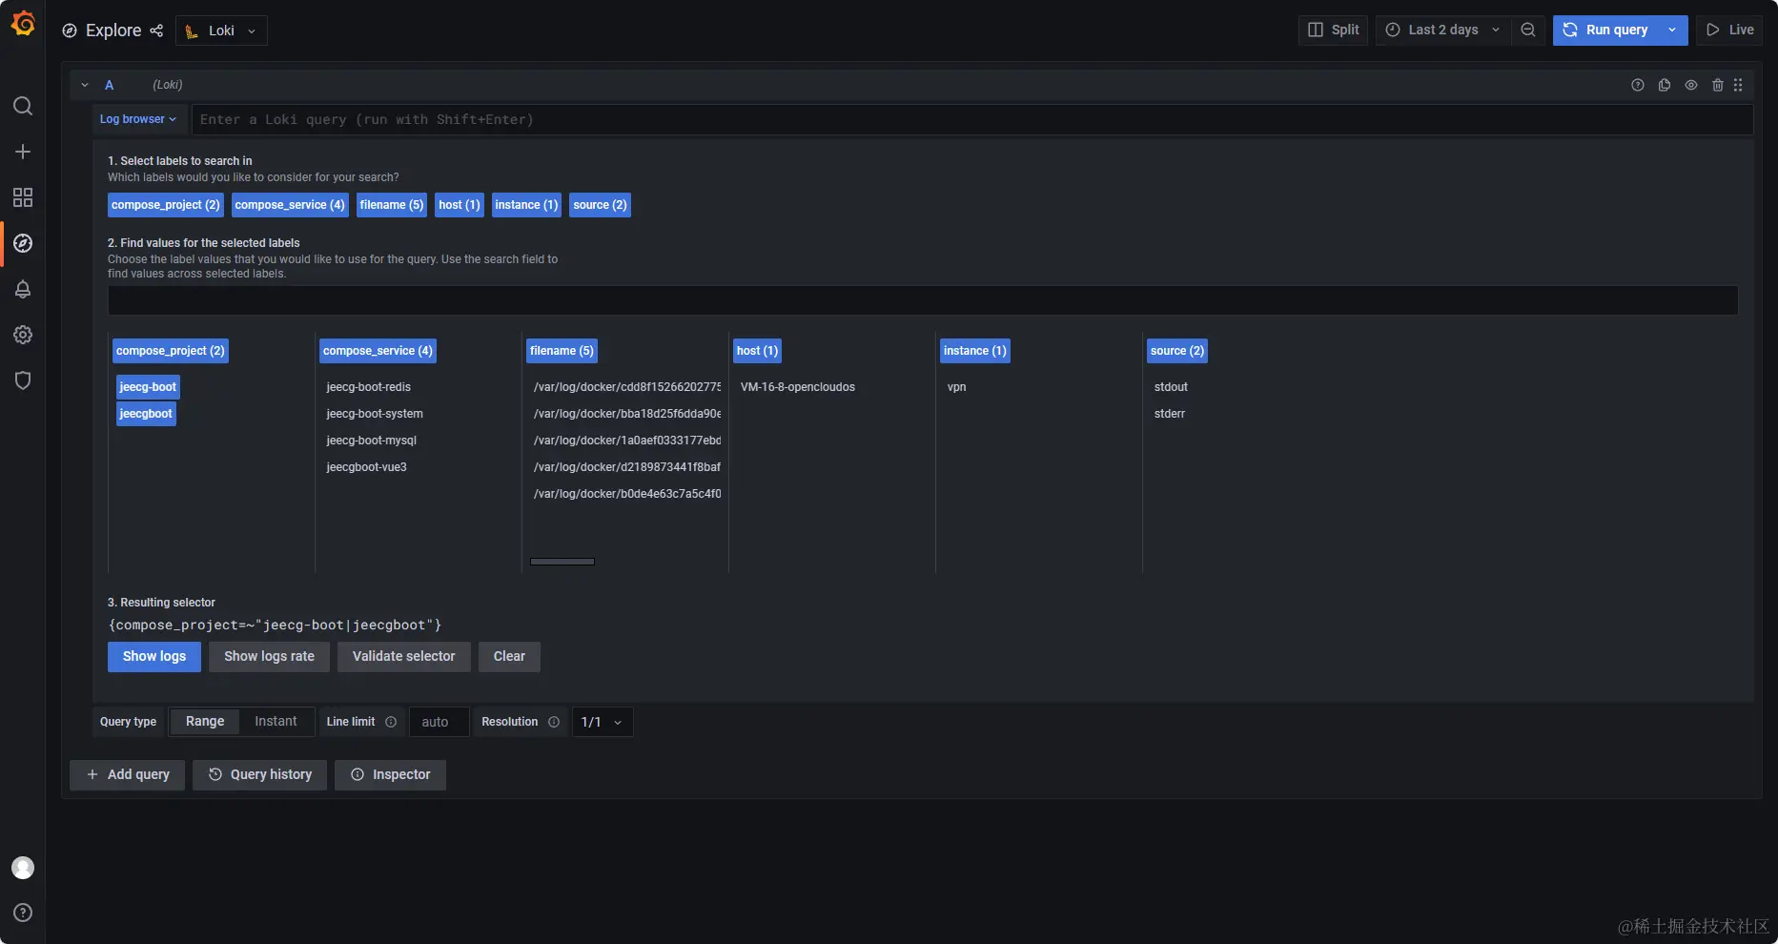Open the Resolution 1/1 dropdown
The width and height of the screenshot is (1778, 944).
[x=602, y=722]
